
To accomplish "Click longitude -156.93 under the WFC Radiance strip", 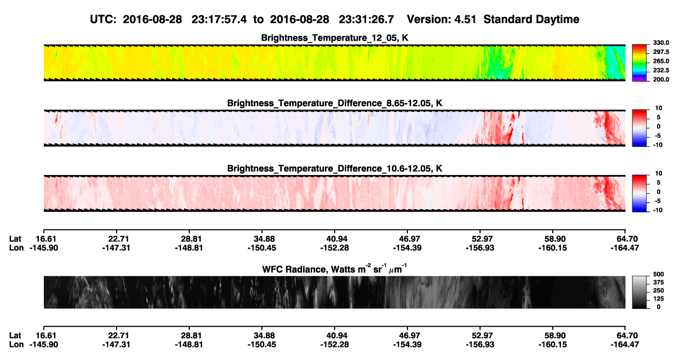I will (479, 344).
